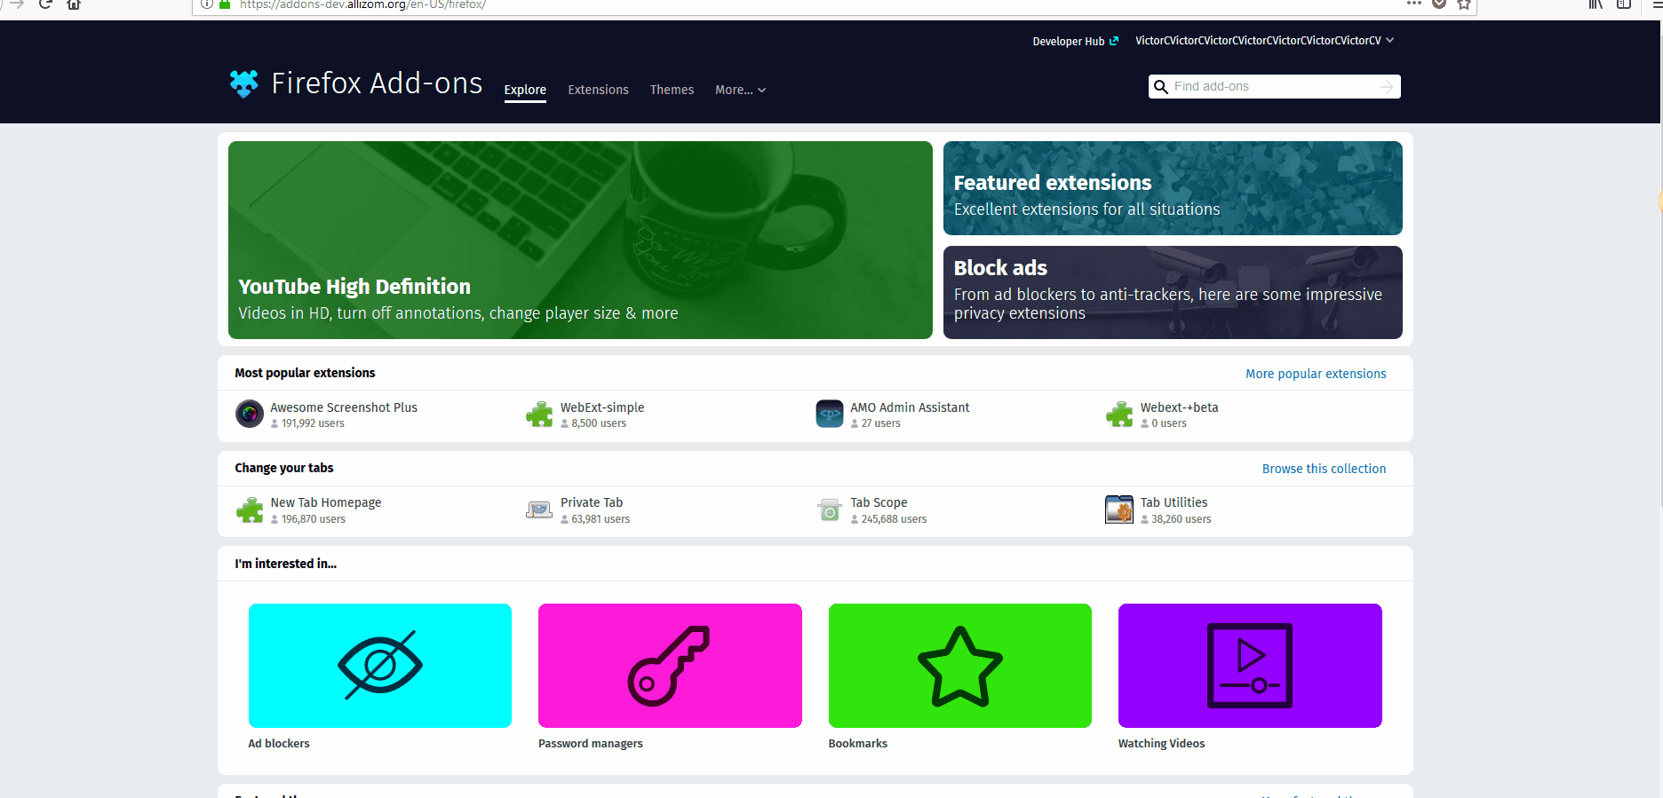Select the Ad blockers cyan tile
Image resolution: width=1663 pixels, height=798 pixels.
[x=380, y=666]
